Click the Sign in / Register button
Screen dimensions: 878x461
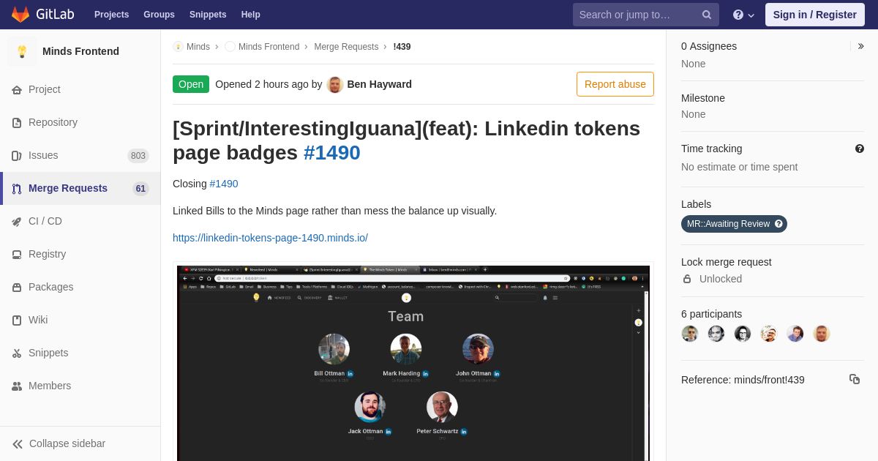coord(815,15)
